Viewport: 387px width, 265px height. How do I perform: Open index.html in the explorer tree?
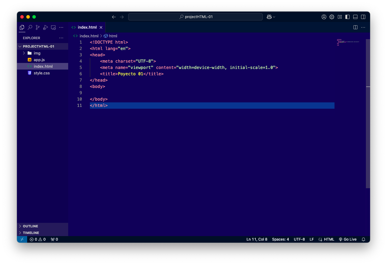(43, 66)
